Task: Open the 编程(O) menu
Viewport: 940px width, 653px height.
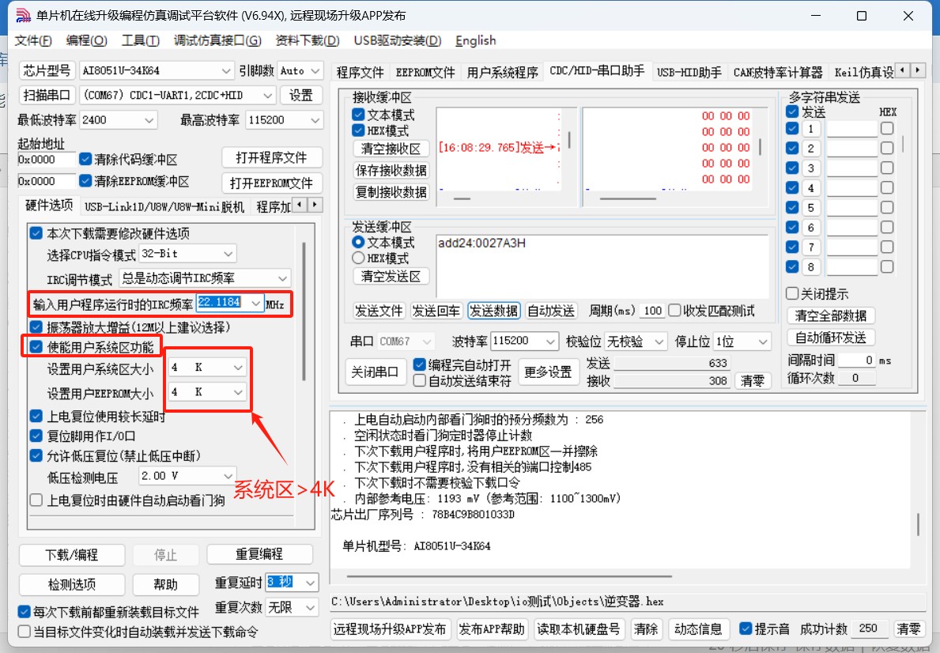Action: point(86,41)
